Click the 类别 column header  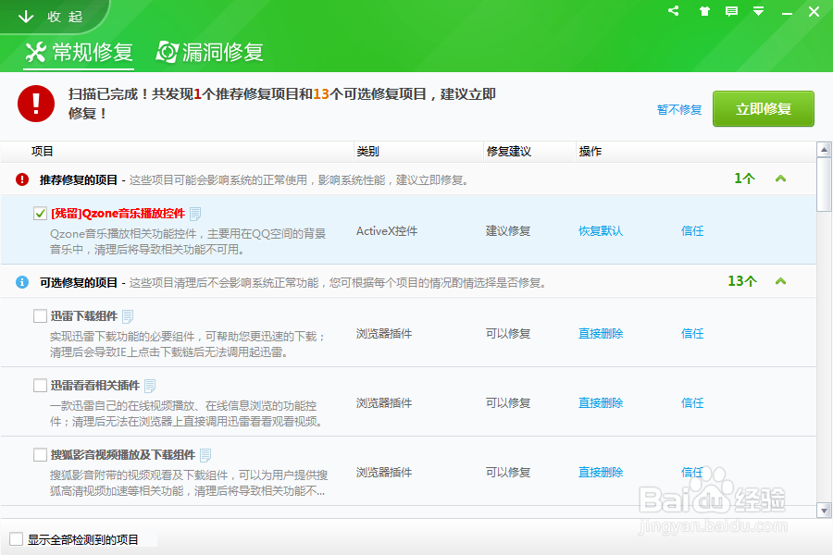pyautogui.click(x=367, y=152)
